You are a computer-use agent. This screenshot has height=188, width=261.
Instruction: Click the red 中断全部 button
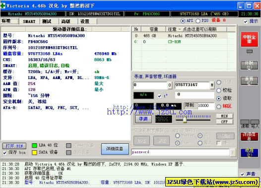tap(249, 39)
